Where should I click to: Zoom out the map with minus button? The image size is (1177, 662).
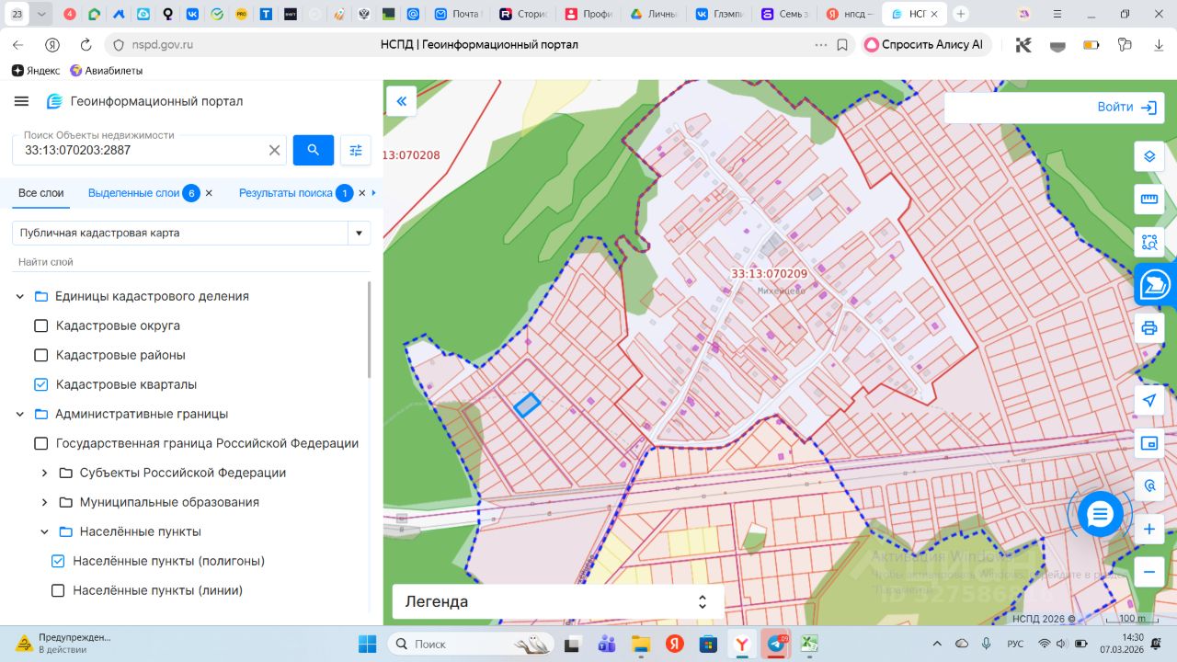1148,572
